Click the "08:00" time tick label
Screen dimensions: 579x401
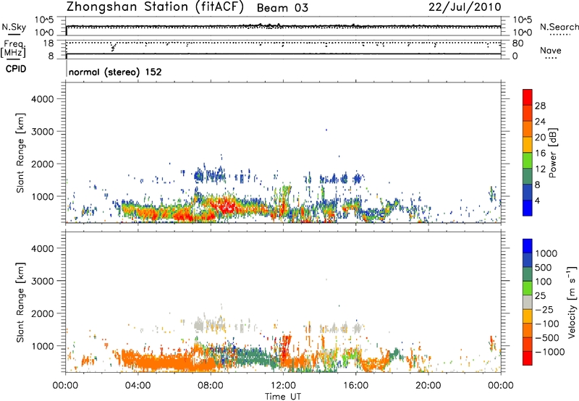[x=211, y=386]
